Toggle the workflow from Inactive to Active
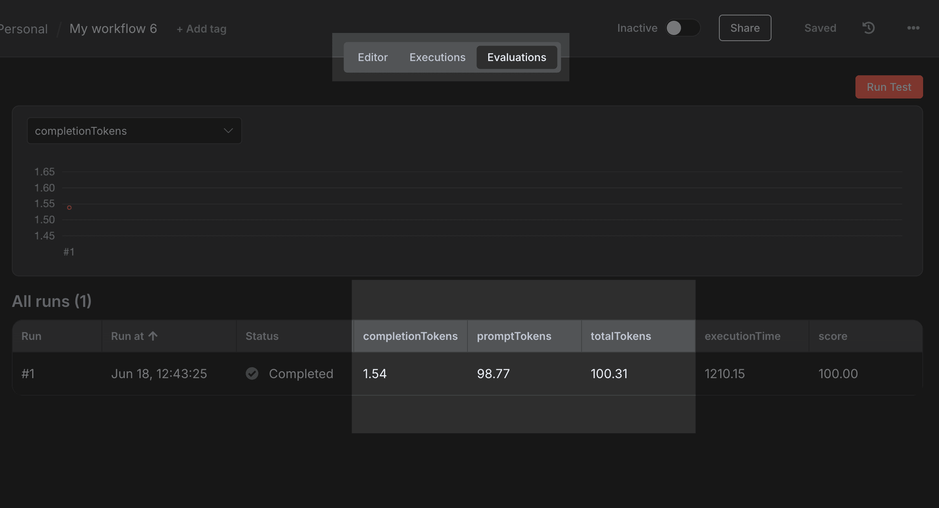This screenshot has width=939, height=508. 683,28
